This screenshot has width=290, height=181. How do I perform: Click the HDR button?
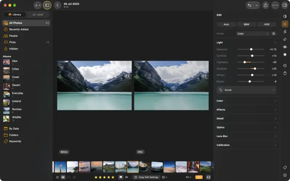tap(267, 24)
